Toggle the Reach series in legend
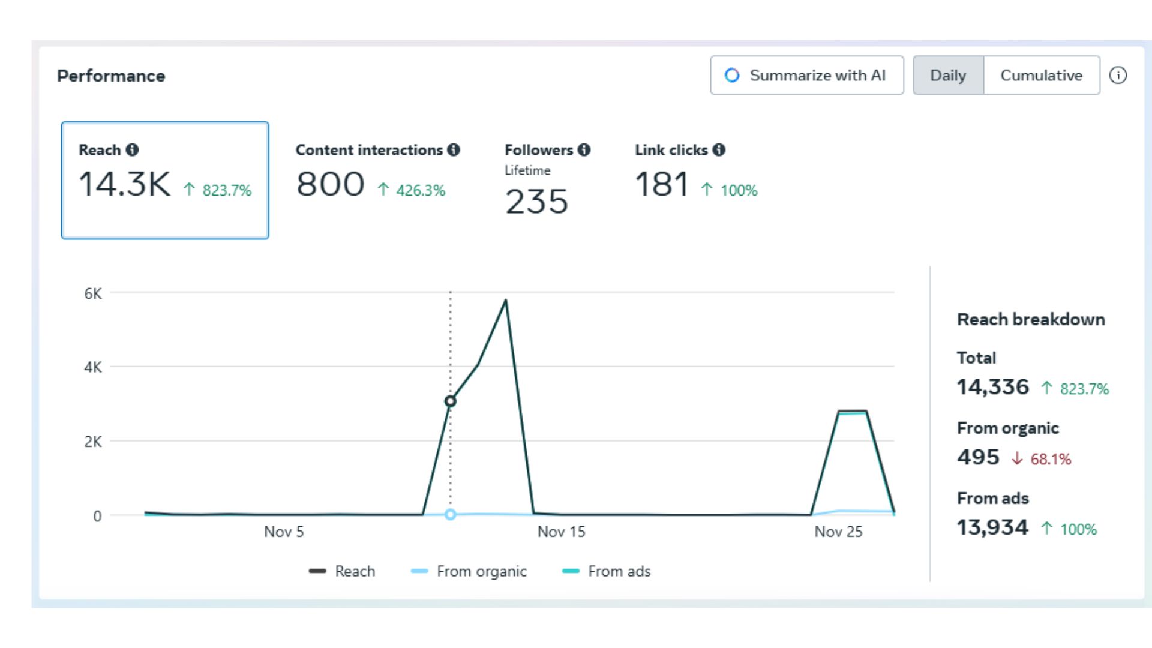1152x648 pixels. (343, 571)
